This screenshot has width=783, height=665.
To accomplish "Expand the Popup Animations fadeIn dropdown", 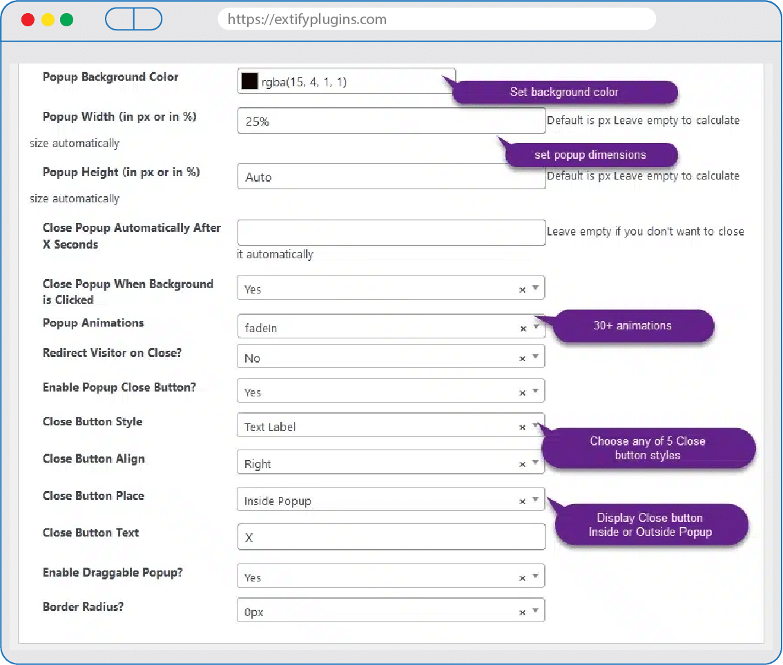I will pos(535,327).
